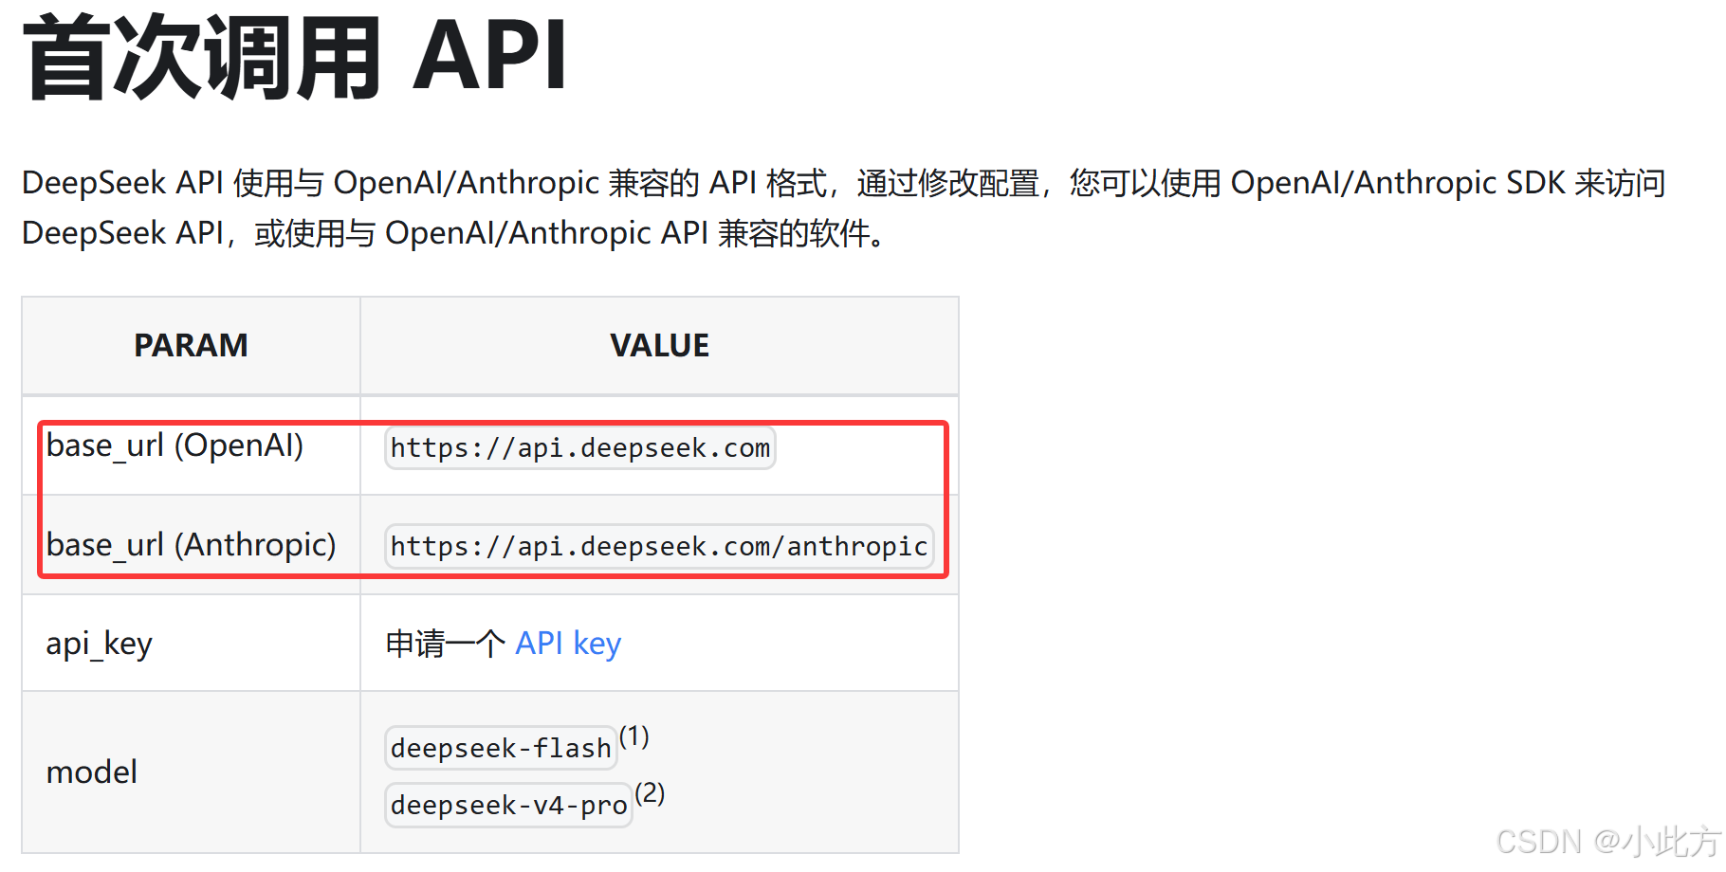Click the 首次调用 API page heading
This screenshot has width=1726, height=872.
(x=295, y=58)
